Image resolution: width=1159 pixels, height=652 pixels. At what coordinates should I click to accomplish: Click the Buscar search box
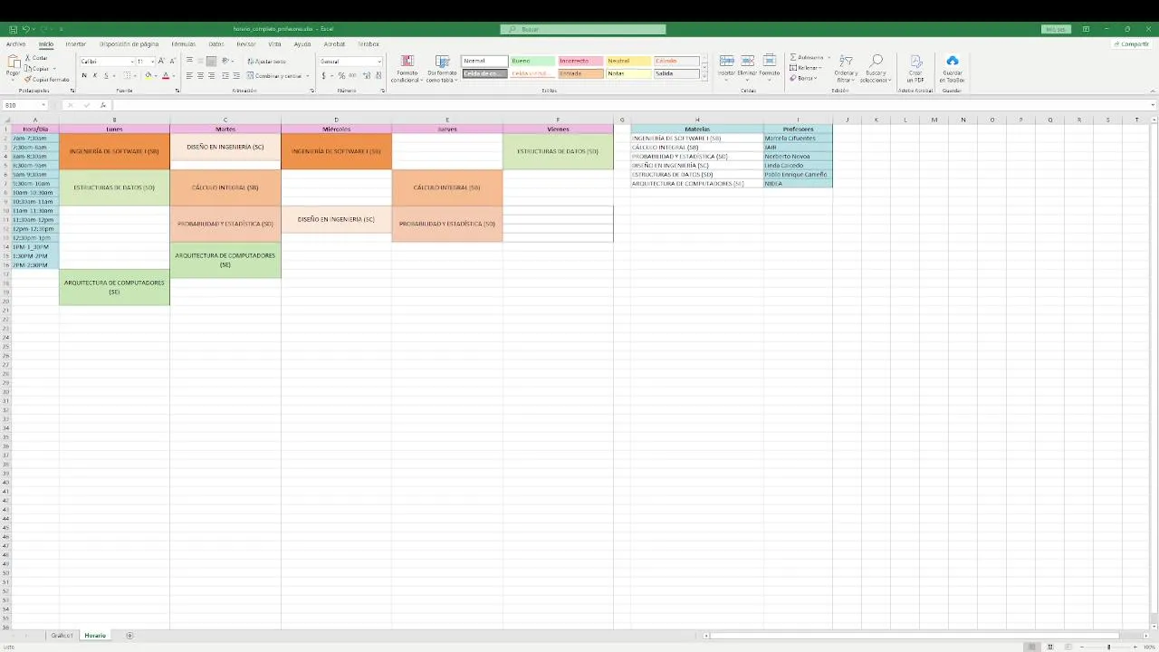coord(583,29)
